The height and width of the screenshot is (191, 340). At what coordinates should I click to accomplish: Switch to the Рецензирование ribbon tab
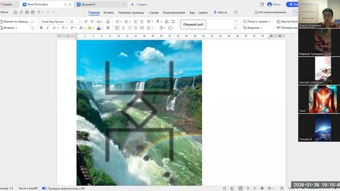coord(174,13)
